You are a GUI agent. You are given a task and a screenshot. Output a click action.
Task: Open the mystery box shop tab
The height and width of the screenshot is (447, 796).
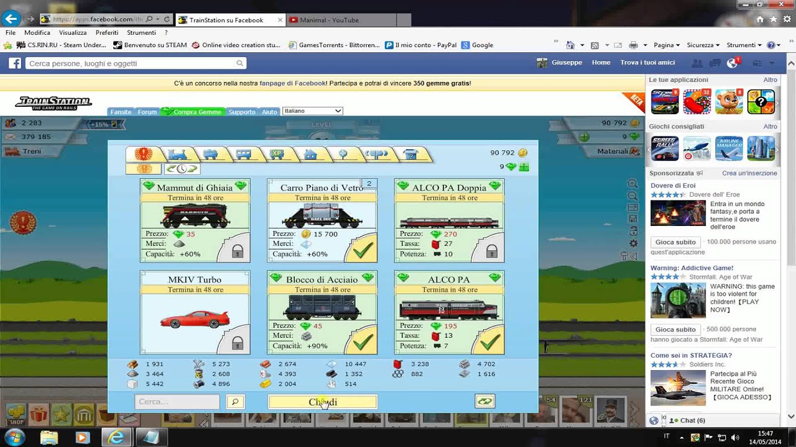click(410, 154)
